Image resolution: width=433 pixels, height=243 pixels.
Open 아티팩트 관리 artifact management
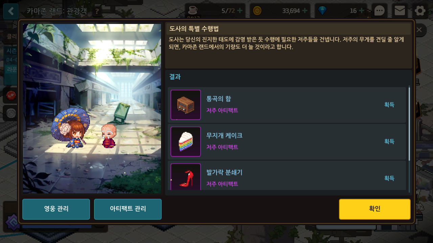[x=128, y=209]
